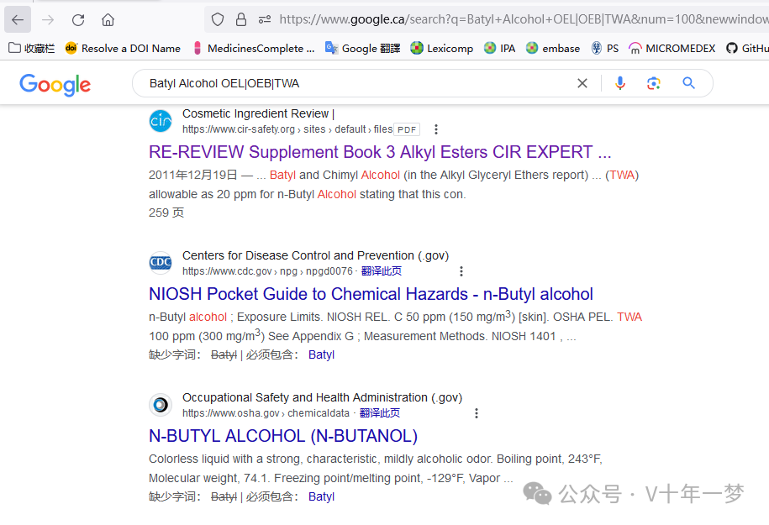The image size is (769, 525).
Task: Click inside the Google search input field
Action: [x=336, y=82]
